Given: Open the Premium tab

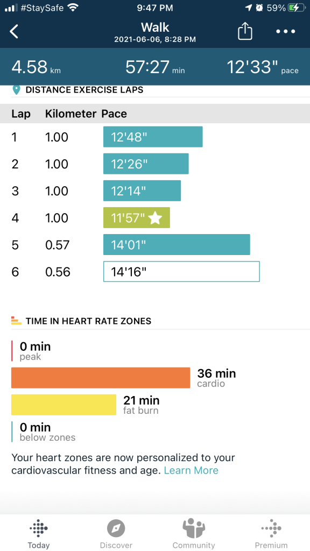Looking at the screenshot, I should (x=271, y=533).
